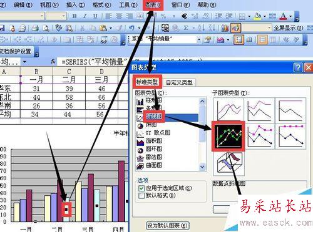
Task: Select the line with markers sub-type thumbnail
Action: (228, 136)
